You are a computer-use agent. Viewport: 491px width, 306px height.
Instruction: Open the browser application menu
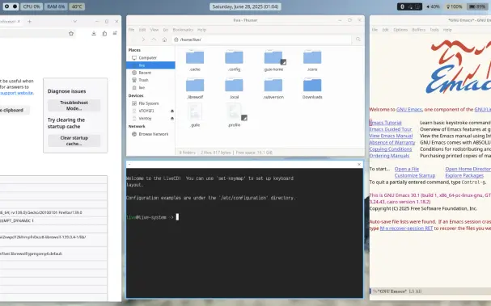coord(115,33)
